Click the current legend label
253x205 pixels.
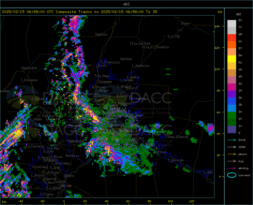tap(244, 175)
